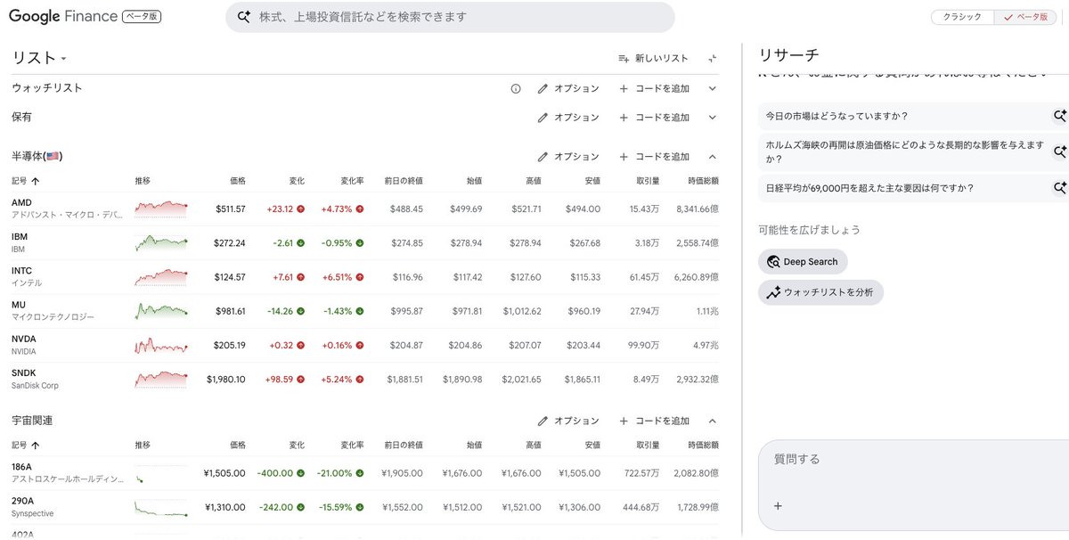Click 変化率 column header in 半導体 table
1069x540 pixels.
click(352, 181)
